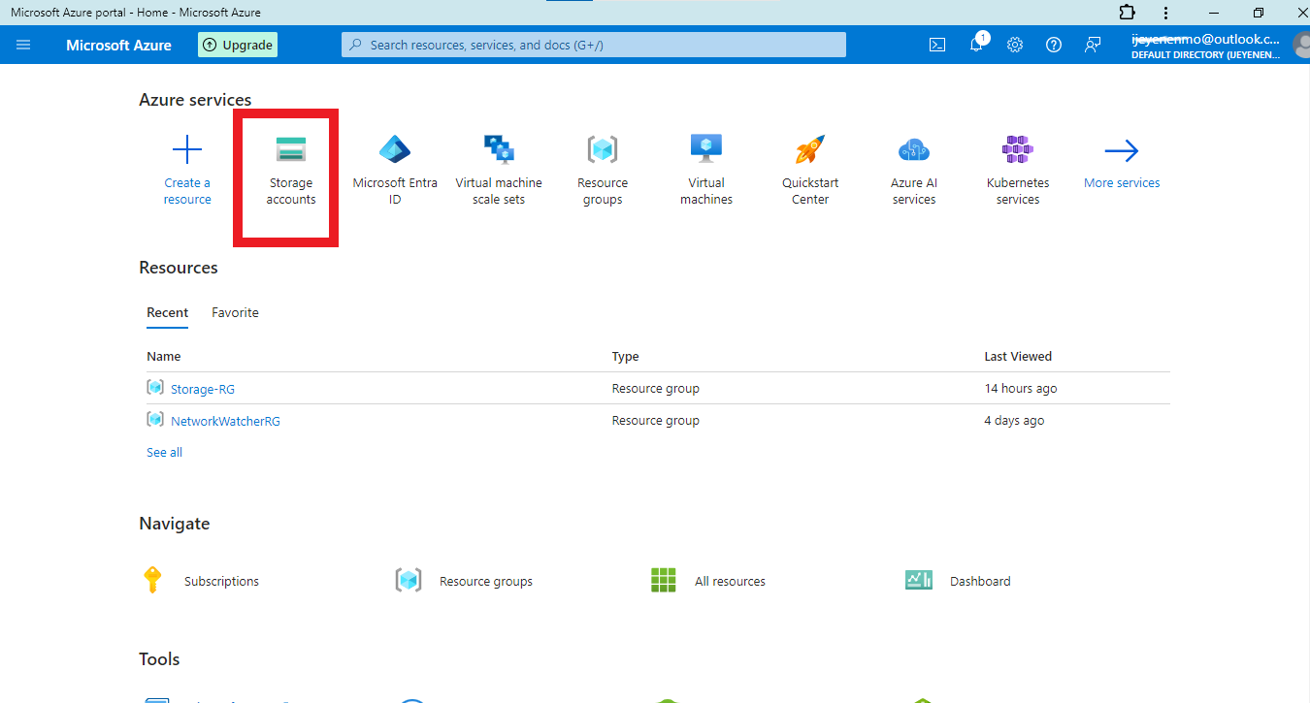Select the Recent resources tab
This screenshot has width=1310, height=703.
tap(168, 312)
